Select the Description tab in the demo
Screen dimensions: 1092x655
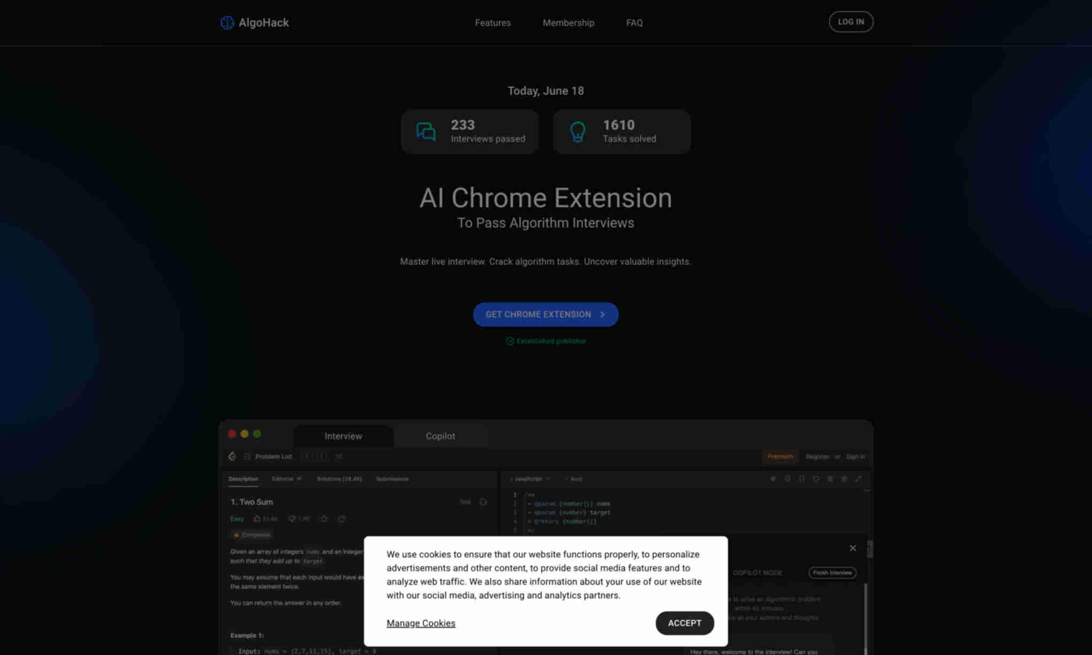click(x=243, y=479)
